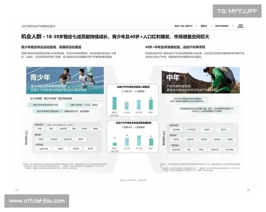This screenshot has width=266, height=212.
Task: Click the 青少年 bar in the 人数趋势 chart
Action: coord(114,103)
